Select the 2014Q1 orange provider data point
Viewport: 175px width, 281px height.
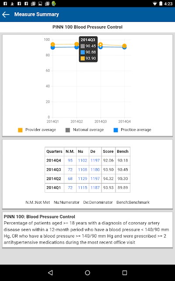52,44
